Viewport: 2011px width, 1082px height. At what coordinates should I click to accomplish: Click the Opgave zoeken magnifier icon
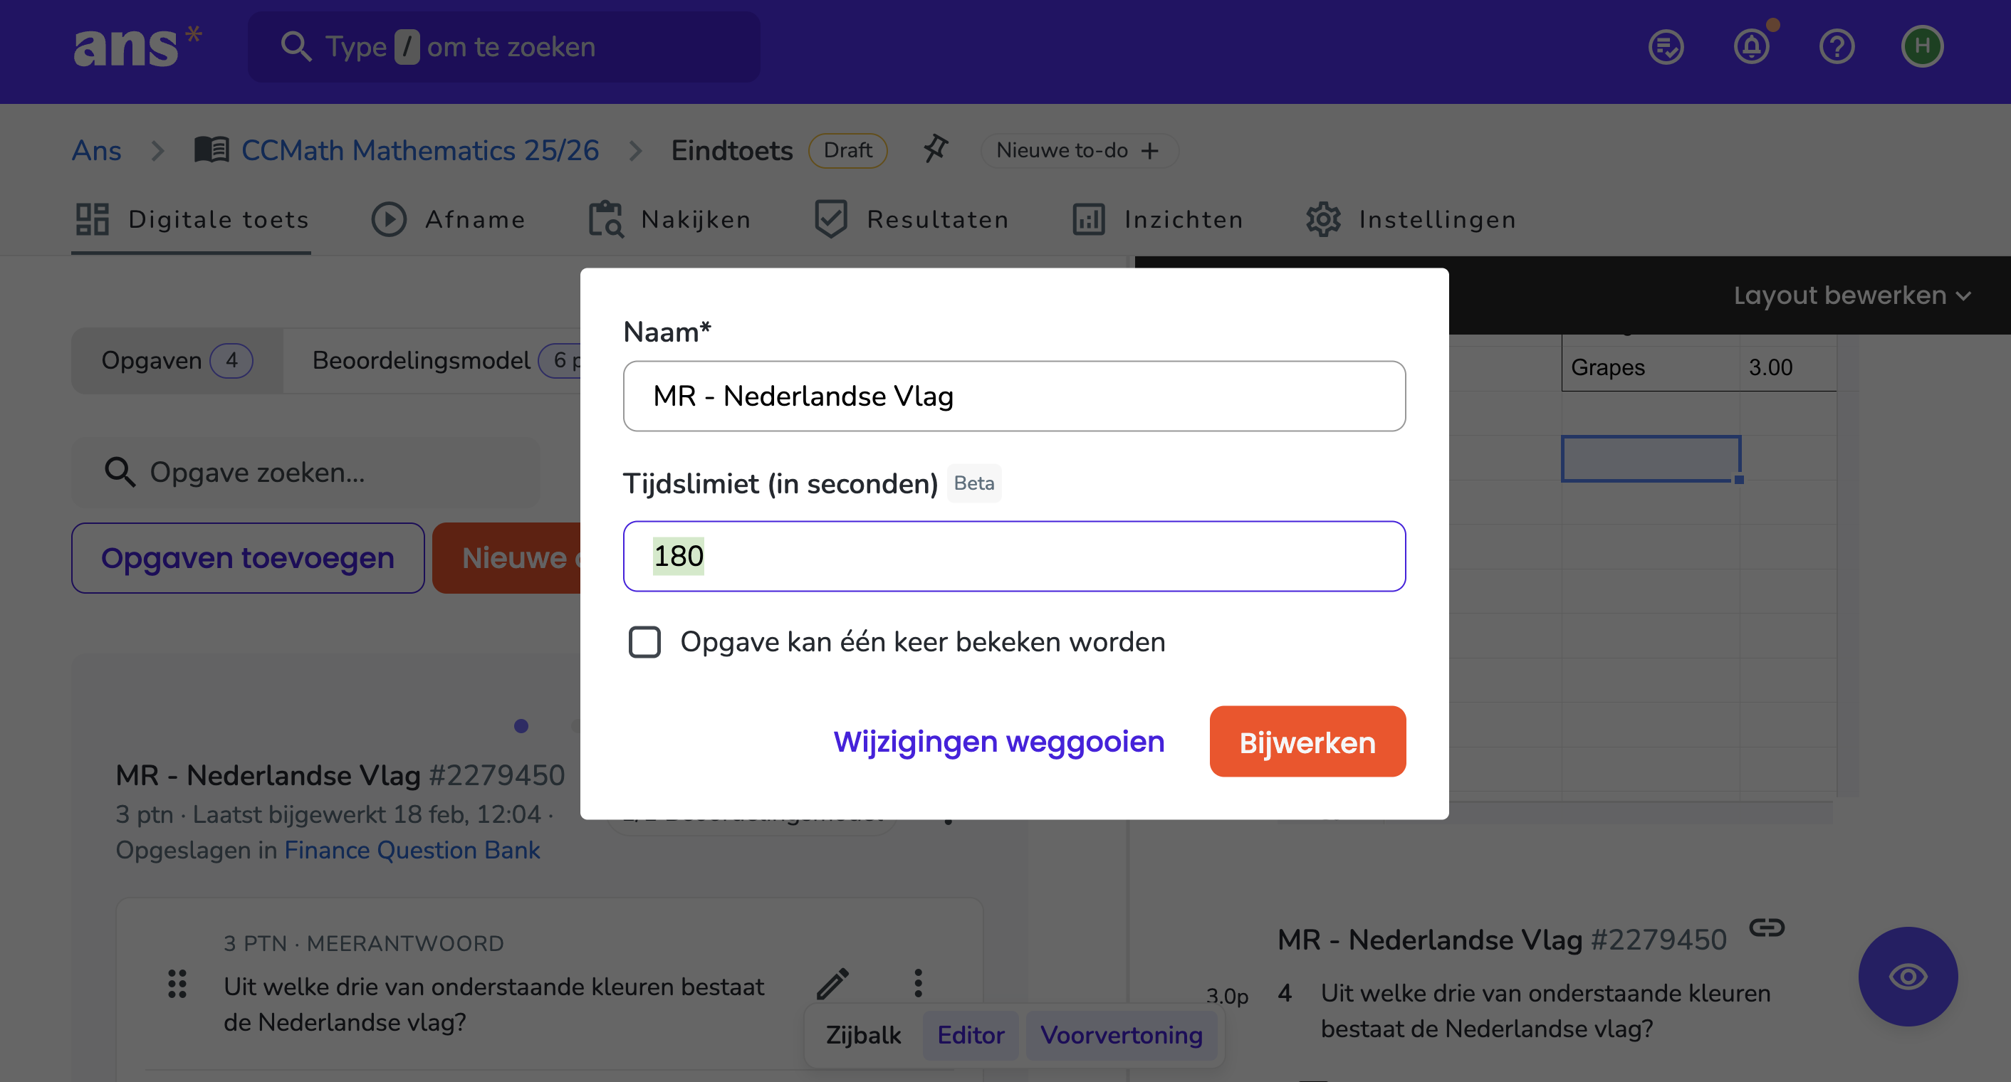(120, 472)
